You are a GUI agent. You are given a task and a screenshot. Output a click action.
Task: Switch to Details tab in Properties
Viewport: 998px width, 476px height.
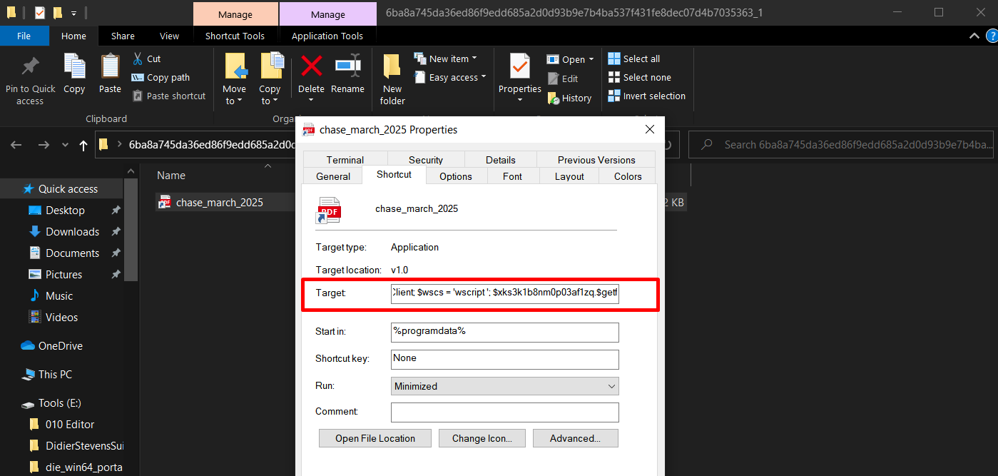point(501,160)
